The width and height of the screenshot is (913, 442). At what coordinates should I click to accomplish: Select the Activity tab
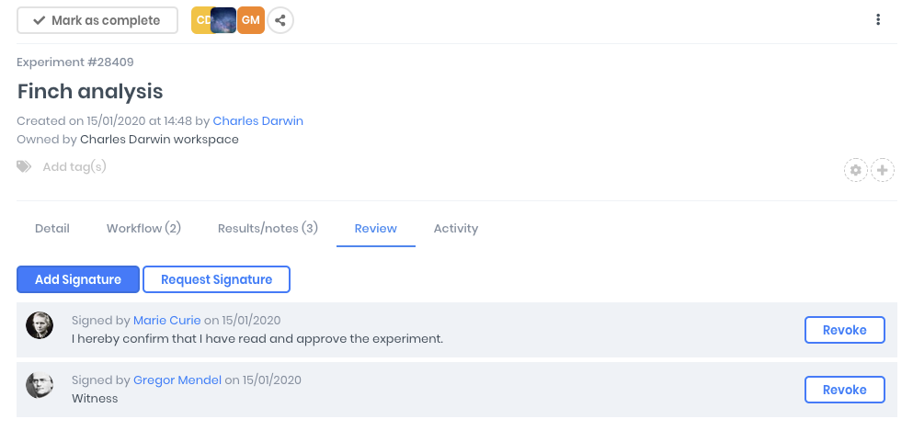coord(456,228)
